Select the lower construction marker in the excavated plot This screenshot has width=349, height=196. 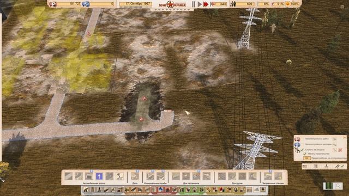(x=141, y=119)
